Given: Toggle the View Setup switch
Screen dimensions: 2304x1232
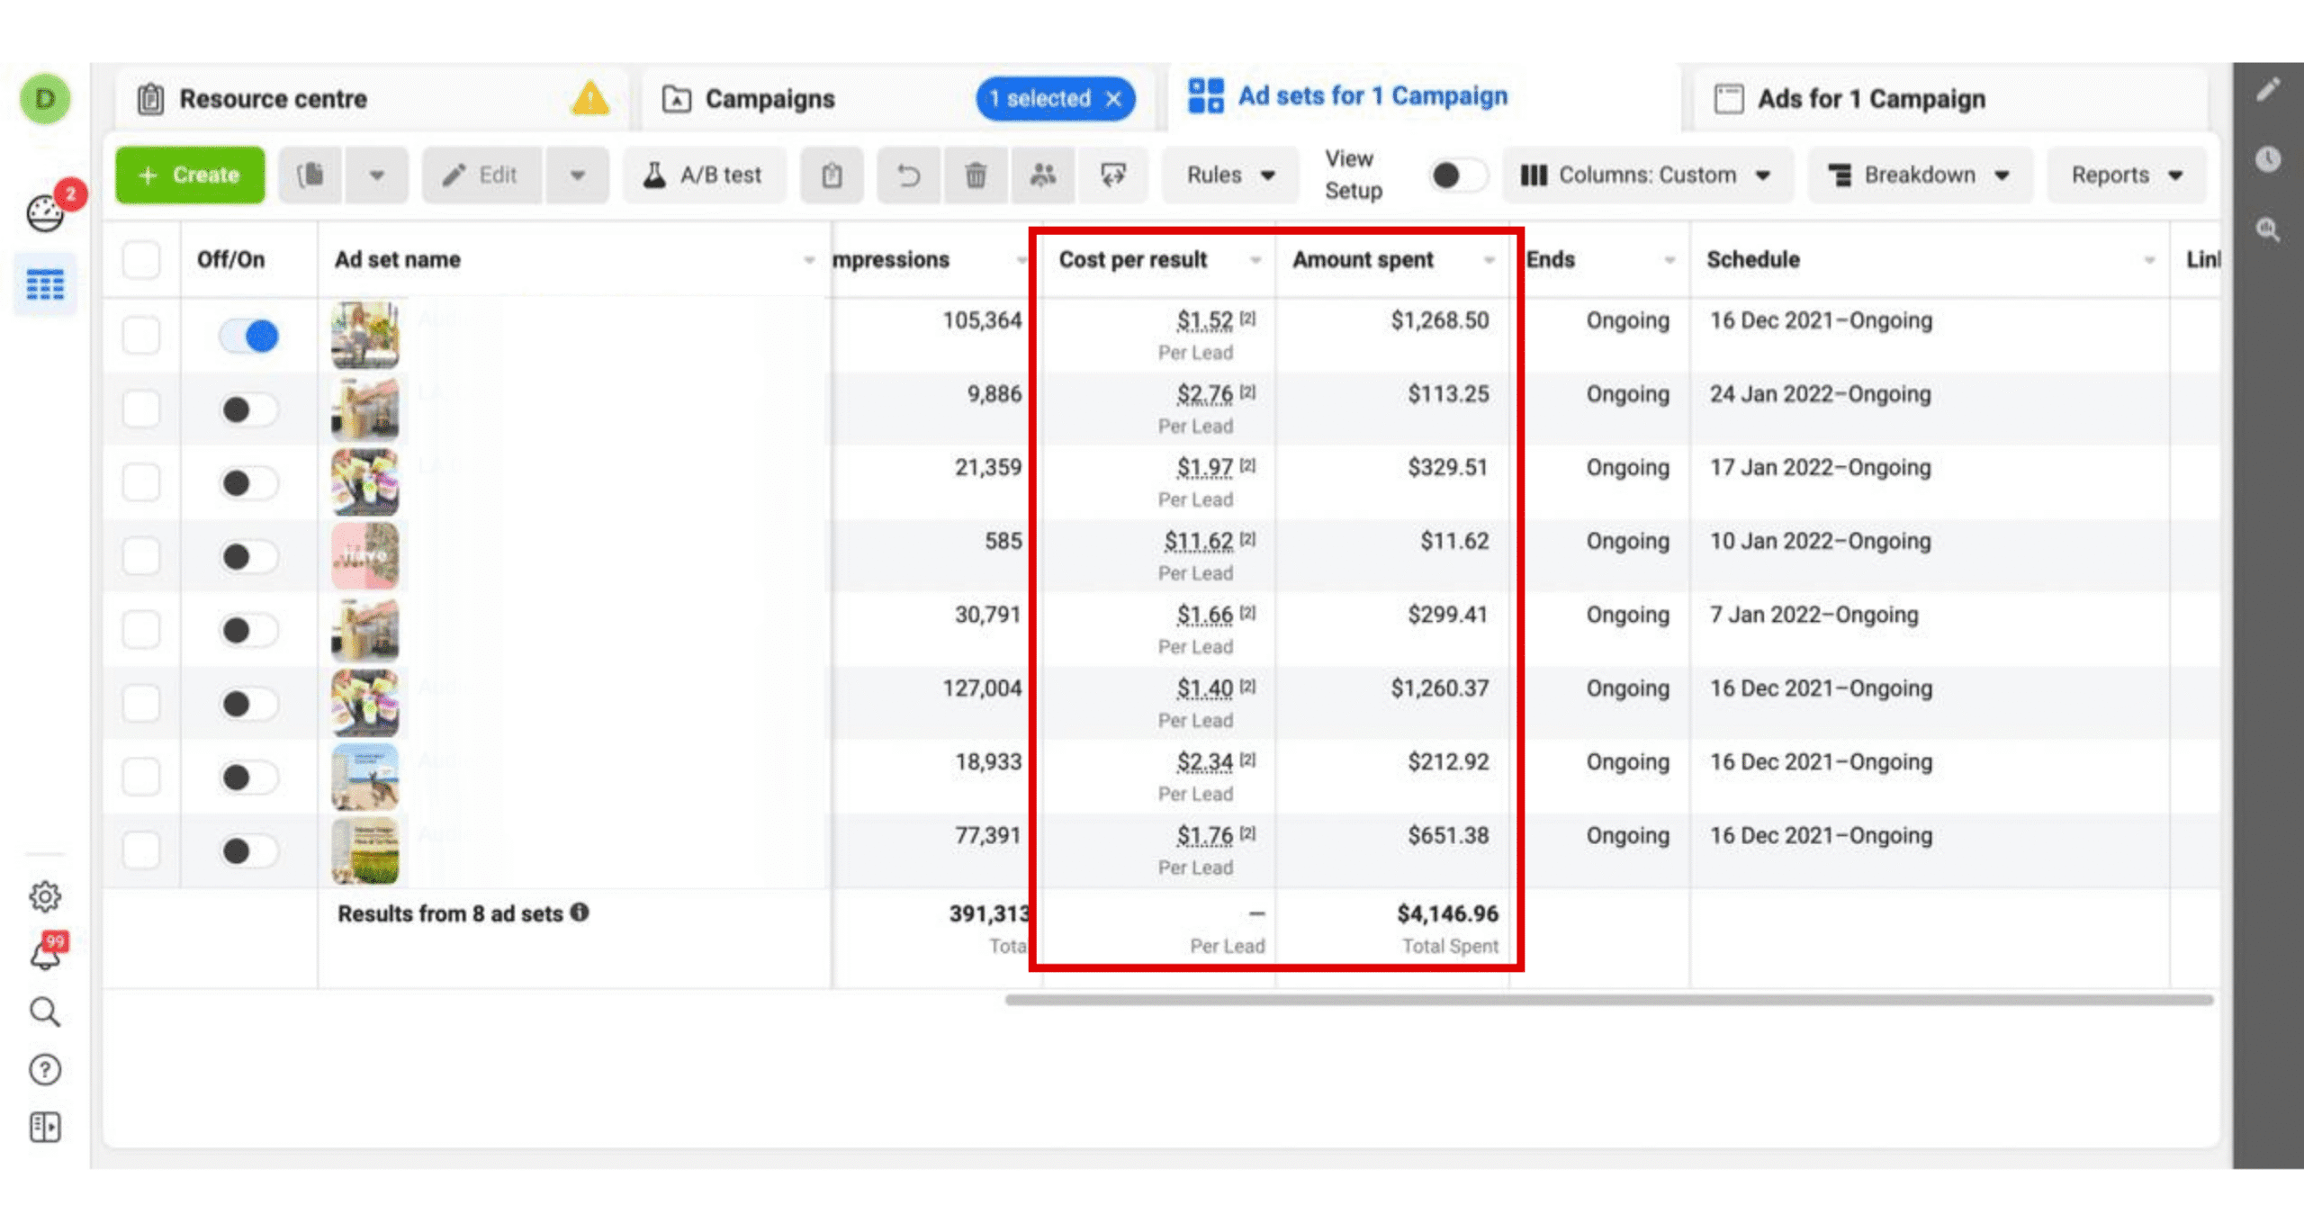Looking at the screenshot, I should [1457, 175].
